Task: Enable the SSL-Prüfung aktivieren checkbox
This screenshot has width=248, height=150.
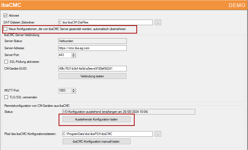Action: click(x=6, y=61)
